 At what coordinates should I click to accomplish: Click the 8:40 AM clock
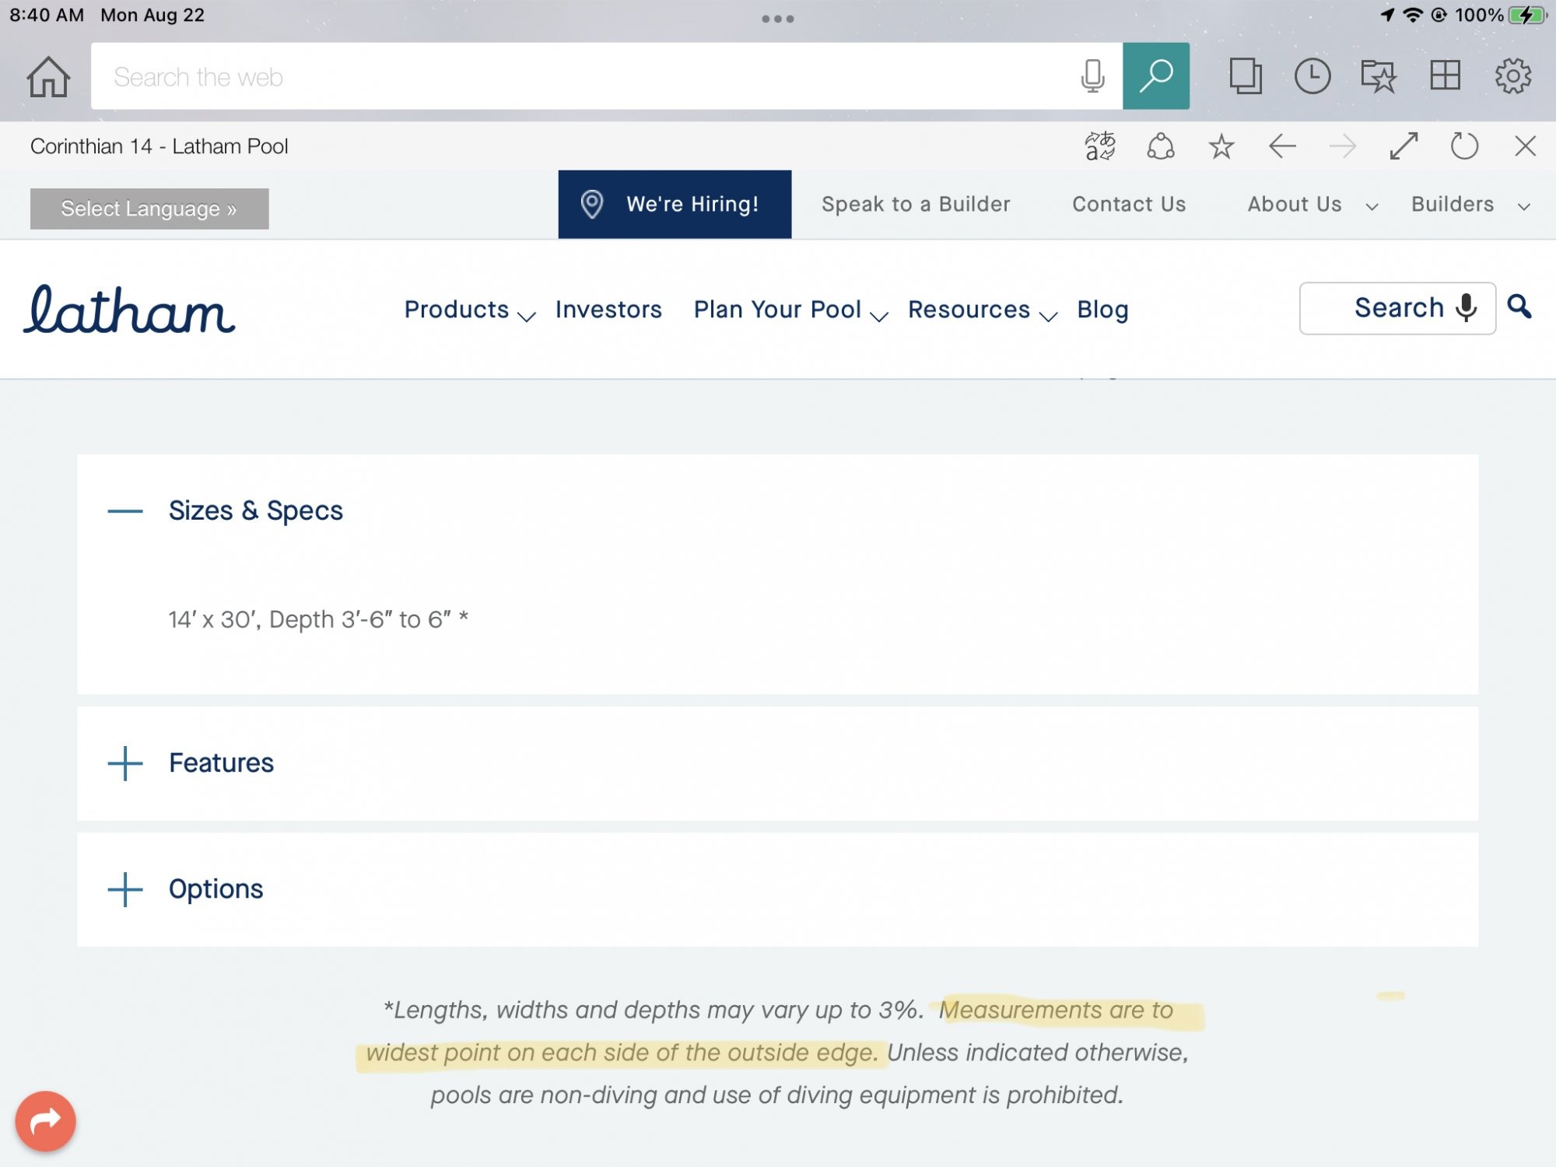(x=47, y=16)
